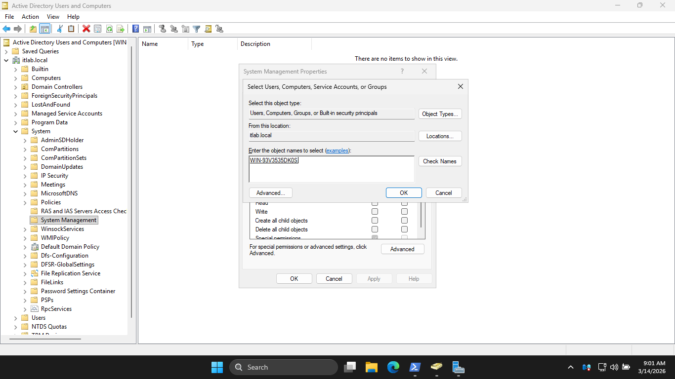
Task: Open the View menu
Action: (53, 17)
